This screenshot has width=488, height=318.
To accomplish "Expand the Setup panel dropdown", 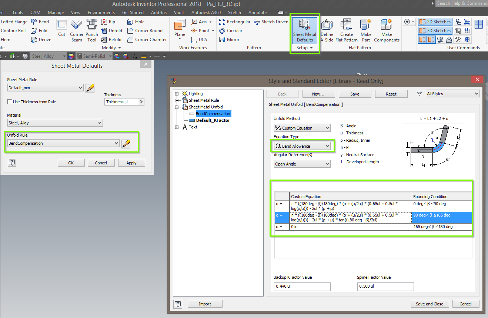I will pyautogui.click(x=305, y=48).
